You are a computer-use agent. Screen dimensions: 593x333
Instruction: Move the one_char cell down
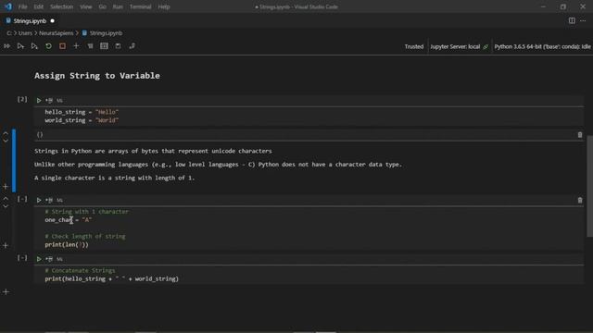coord(6,206)
